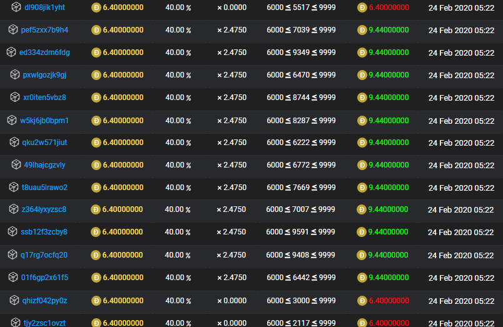Click the roll result 6000 ≤ 9591 ≤ 9999
Viewport: 503px width, 327px height.
click(x=301, y=232)
